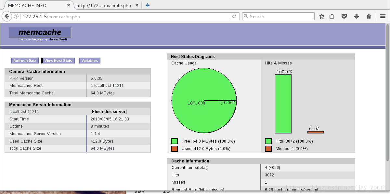Open the downloads arrow icon

356,16
